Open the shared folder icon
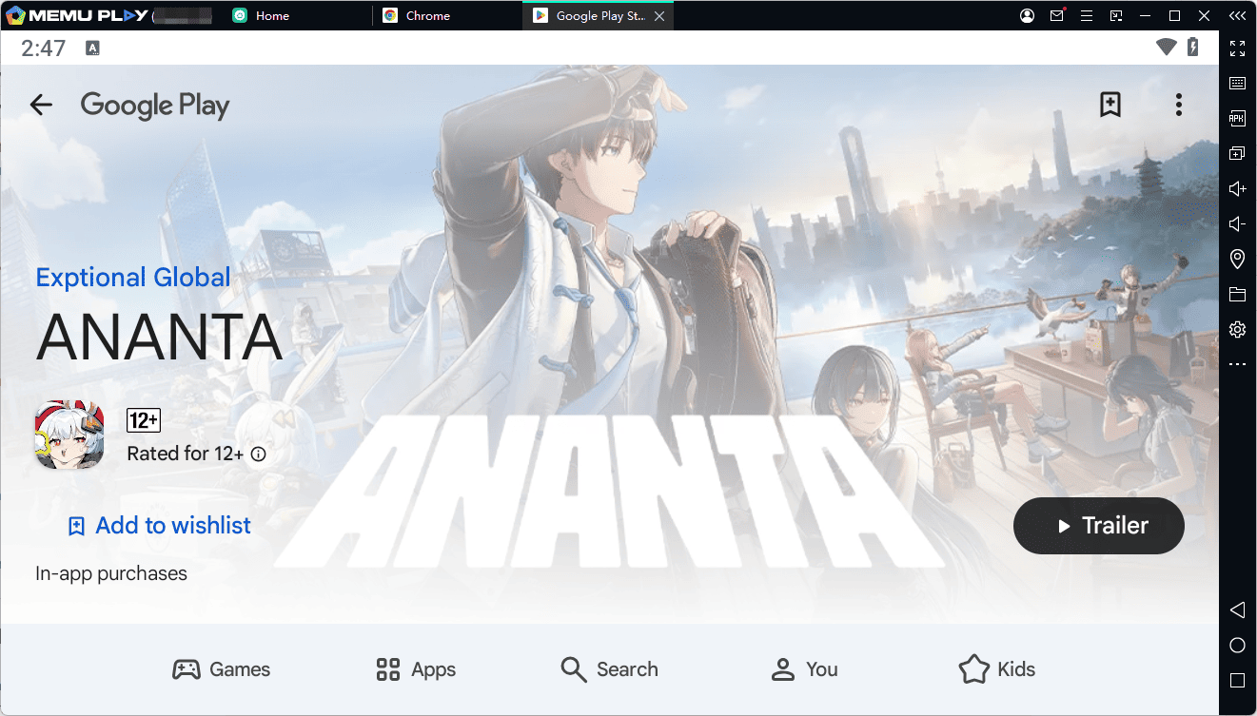Image resolution: width=1257 pixels, height=716 pixels. point(1237,294)
